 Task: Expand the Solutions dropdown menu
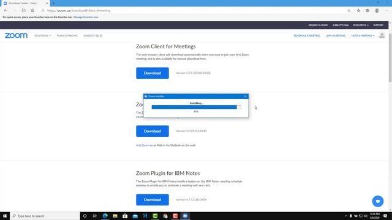point(42,35)
